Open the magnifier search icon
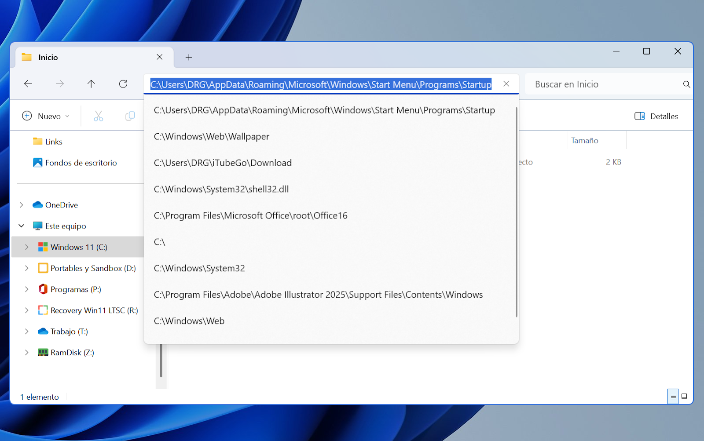This screenshot has width=704, height=441. [x=686, y=84]
